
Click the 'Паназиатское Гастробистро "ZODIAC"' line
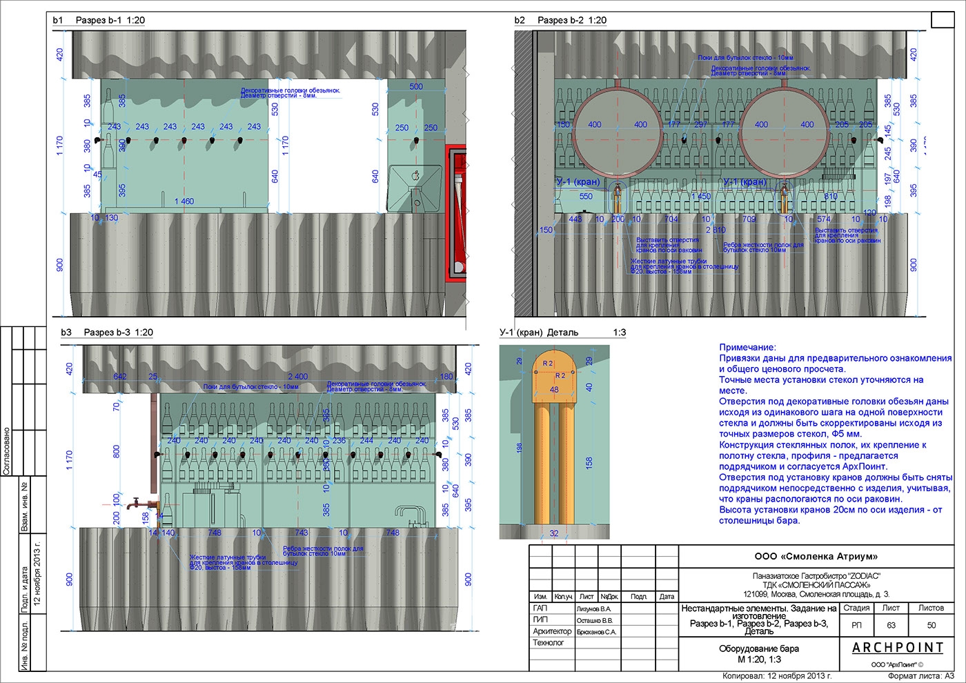(x=816, y=577)
